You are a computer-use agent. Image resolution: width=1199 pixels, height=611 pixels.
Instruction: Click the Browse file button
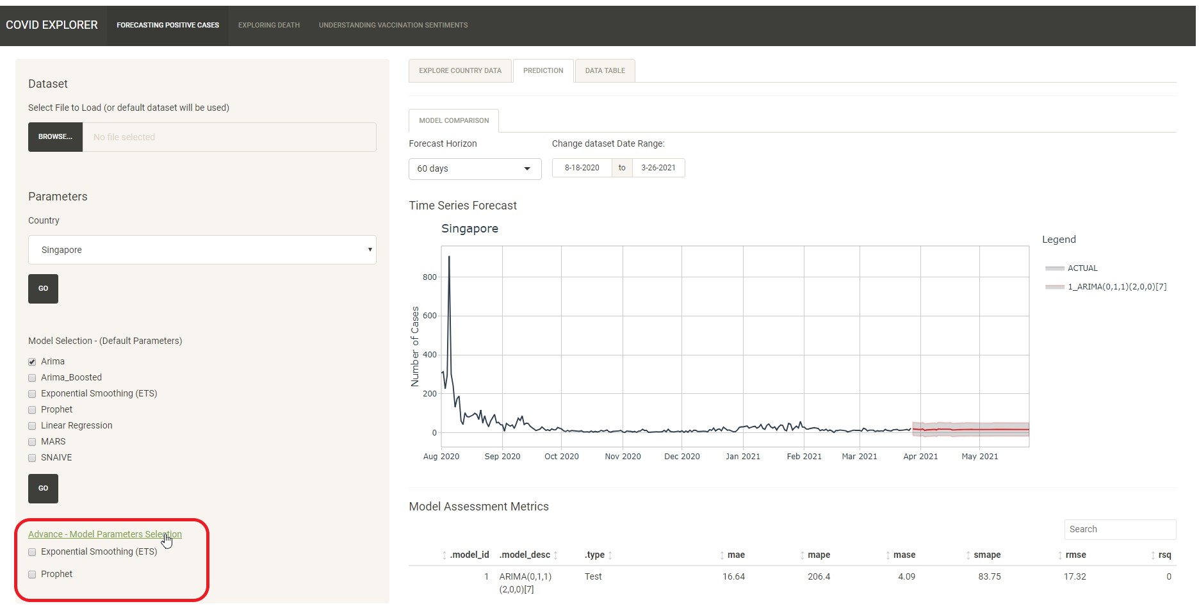pyautogui.click(x=55, y=137)
